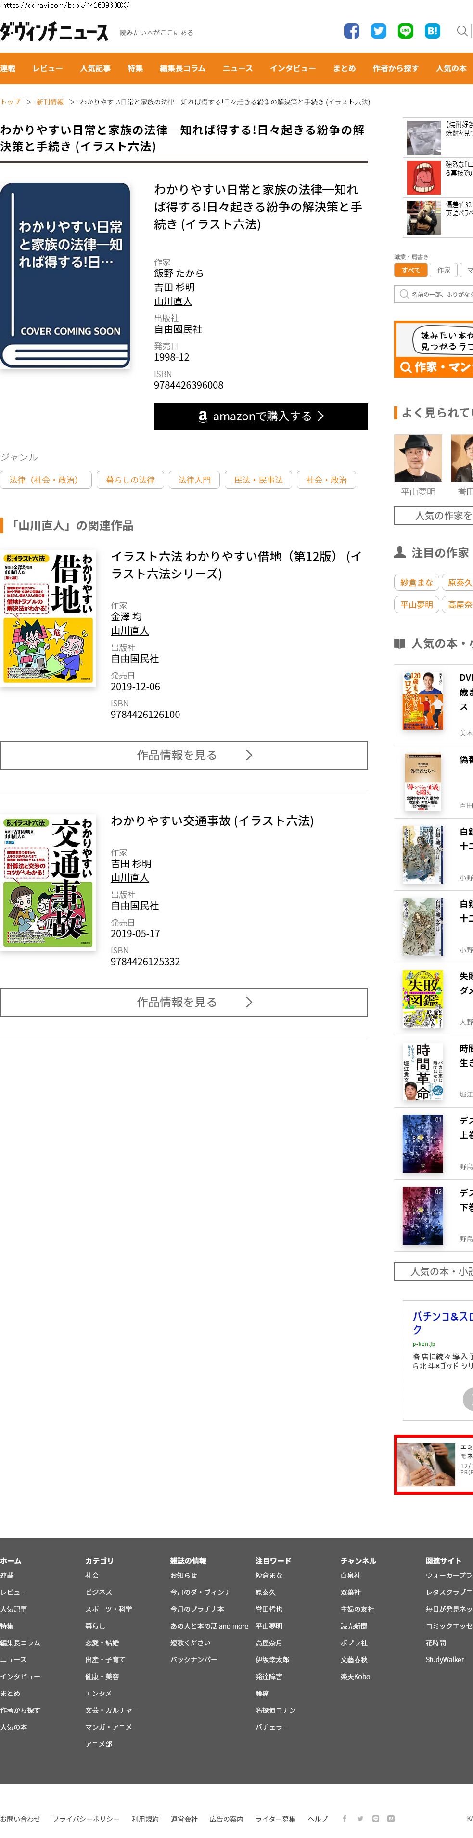Click the footer Twitter icon
Image resolution: width=473 pixels, height=1838 pixels.
click(x=360, y=1819)
